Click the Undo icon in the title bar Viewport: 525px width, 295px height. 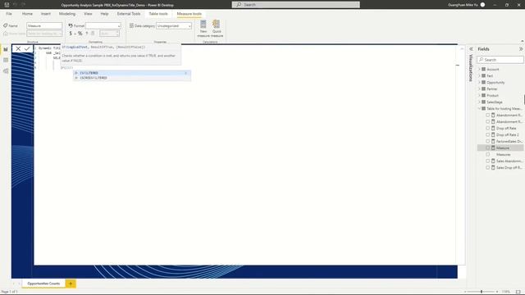[15, 5]
